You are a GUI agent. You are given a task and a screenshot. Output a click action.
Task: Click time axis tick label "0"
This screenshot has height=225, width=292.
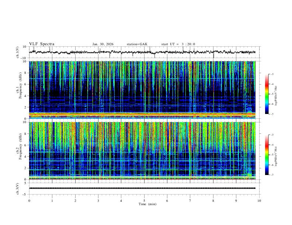29,201
